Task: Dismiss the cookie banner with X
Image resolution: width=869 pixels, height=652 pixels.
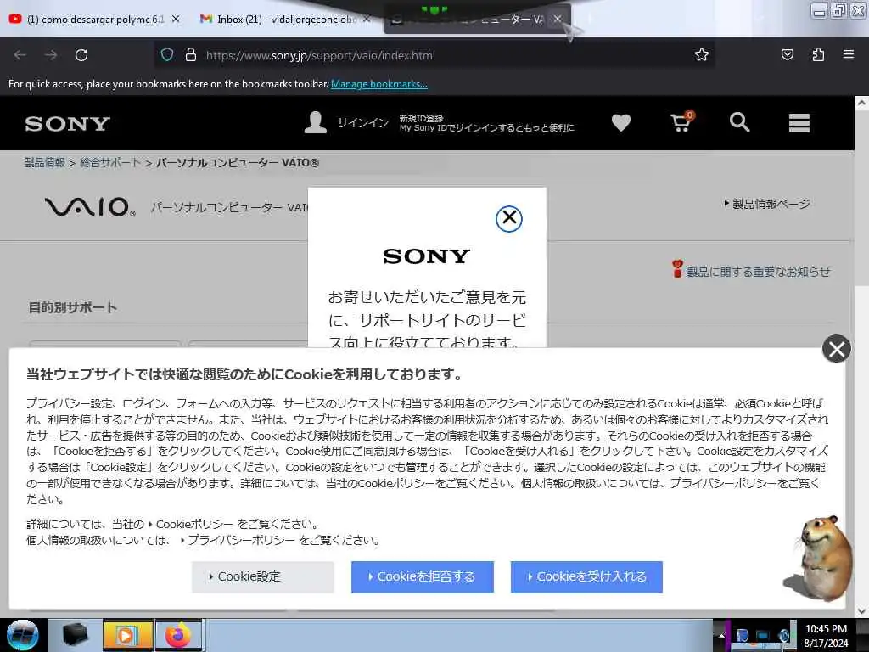Action: pos(836,349)
